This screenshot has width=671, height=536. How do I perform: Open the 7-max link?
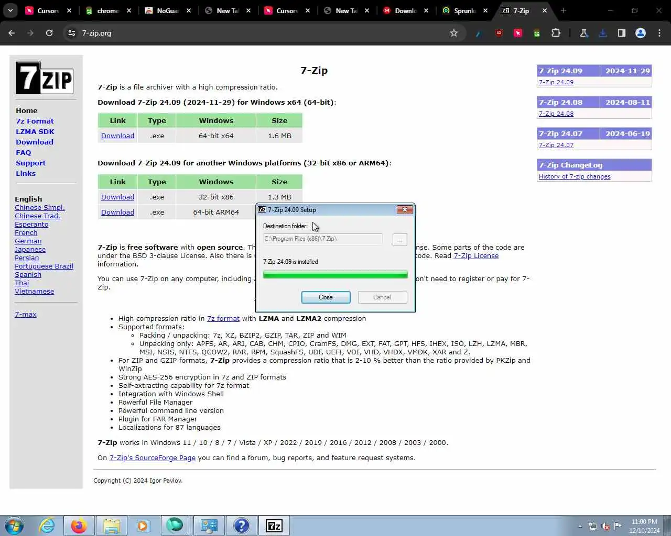pos(26,314)
